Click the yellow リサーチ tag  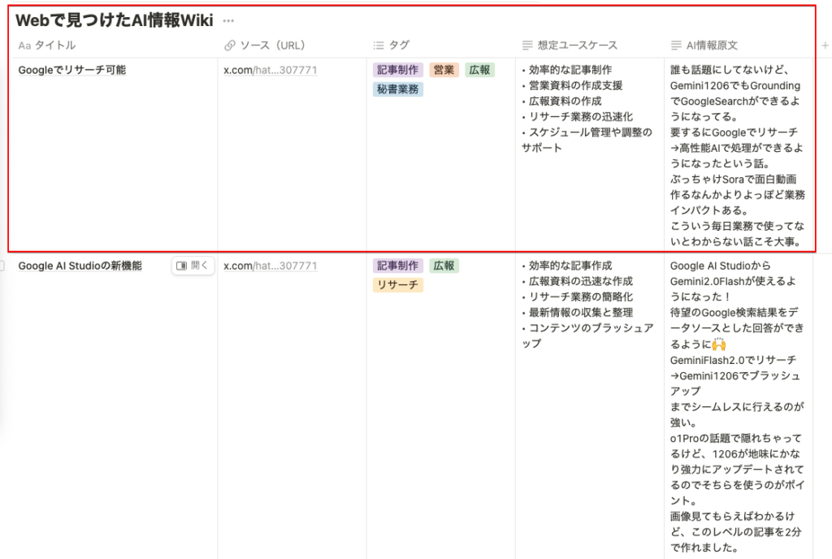[x=398, y=285]
